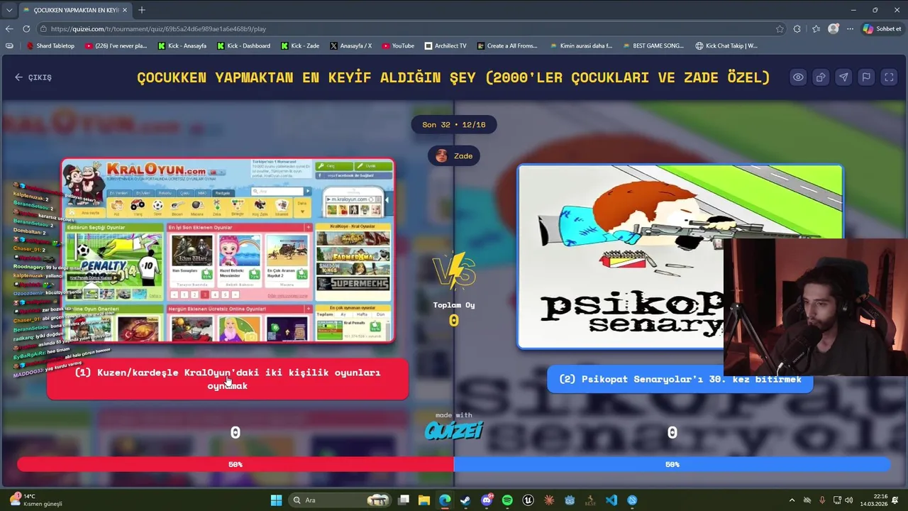Open Visual Studio Code from the taskbar
Screen dimensions: 908x511
[611, 500]
